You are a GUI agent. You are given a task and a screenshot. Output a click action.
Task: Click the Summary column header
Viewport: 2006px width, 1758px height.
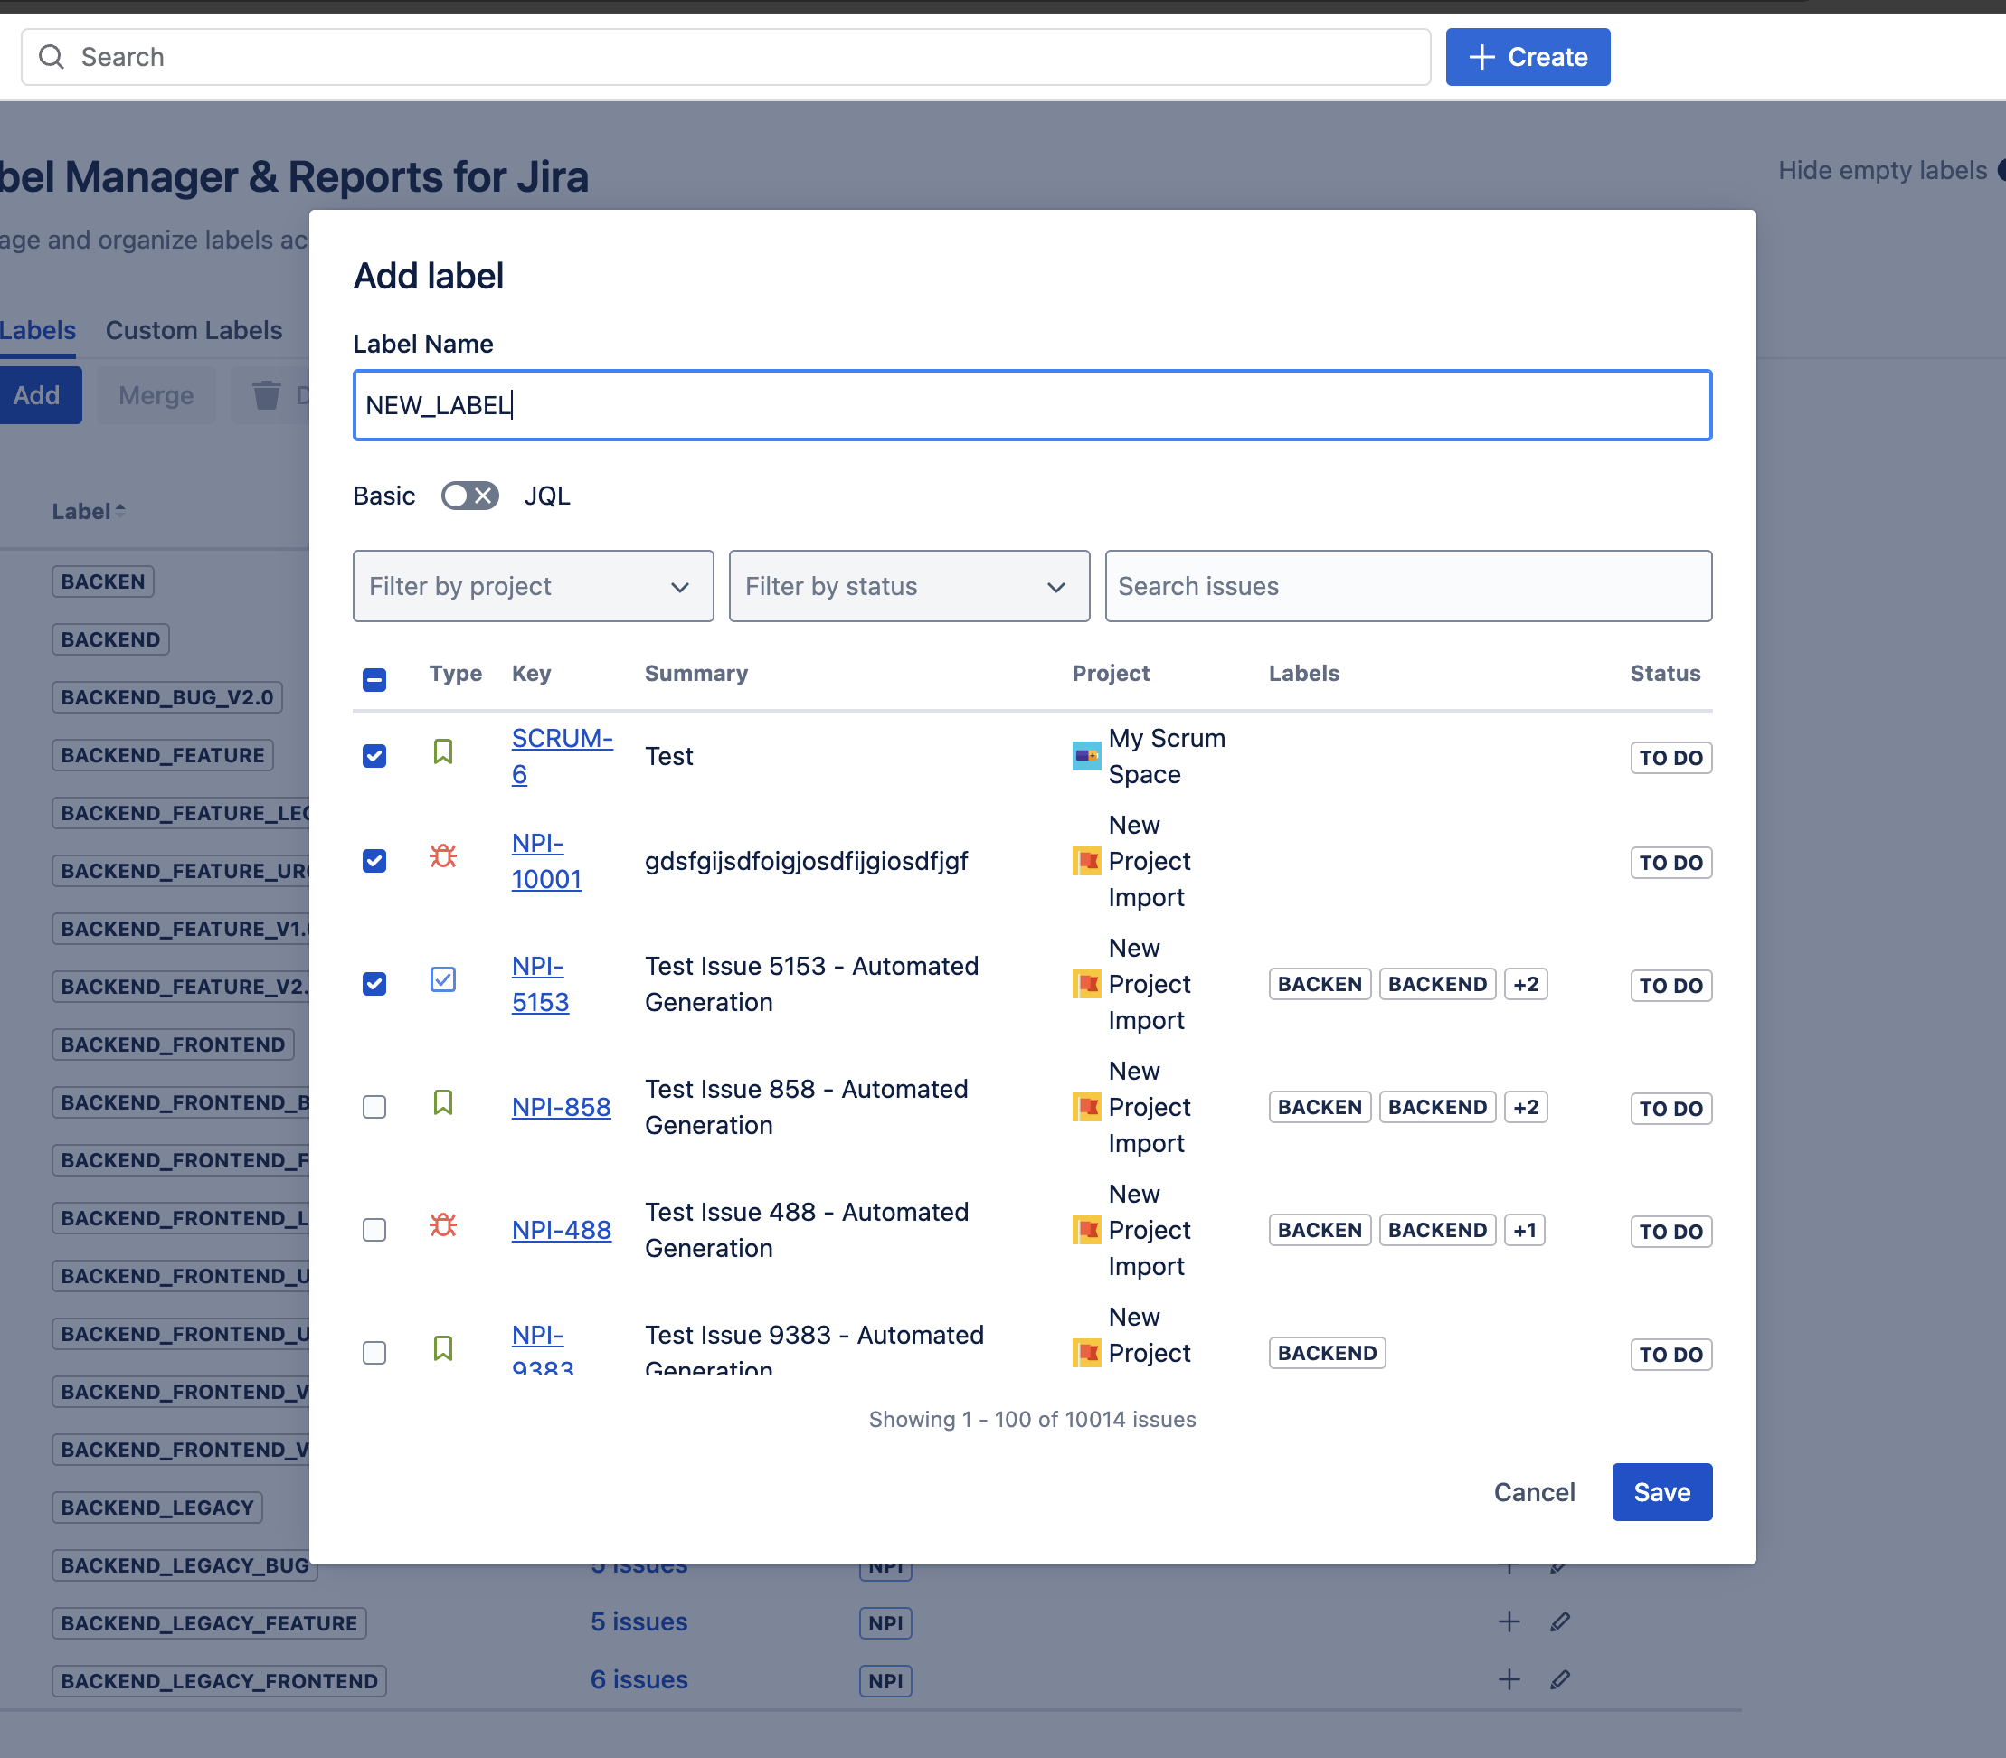pyautogui.click(x=695, y=673)
